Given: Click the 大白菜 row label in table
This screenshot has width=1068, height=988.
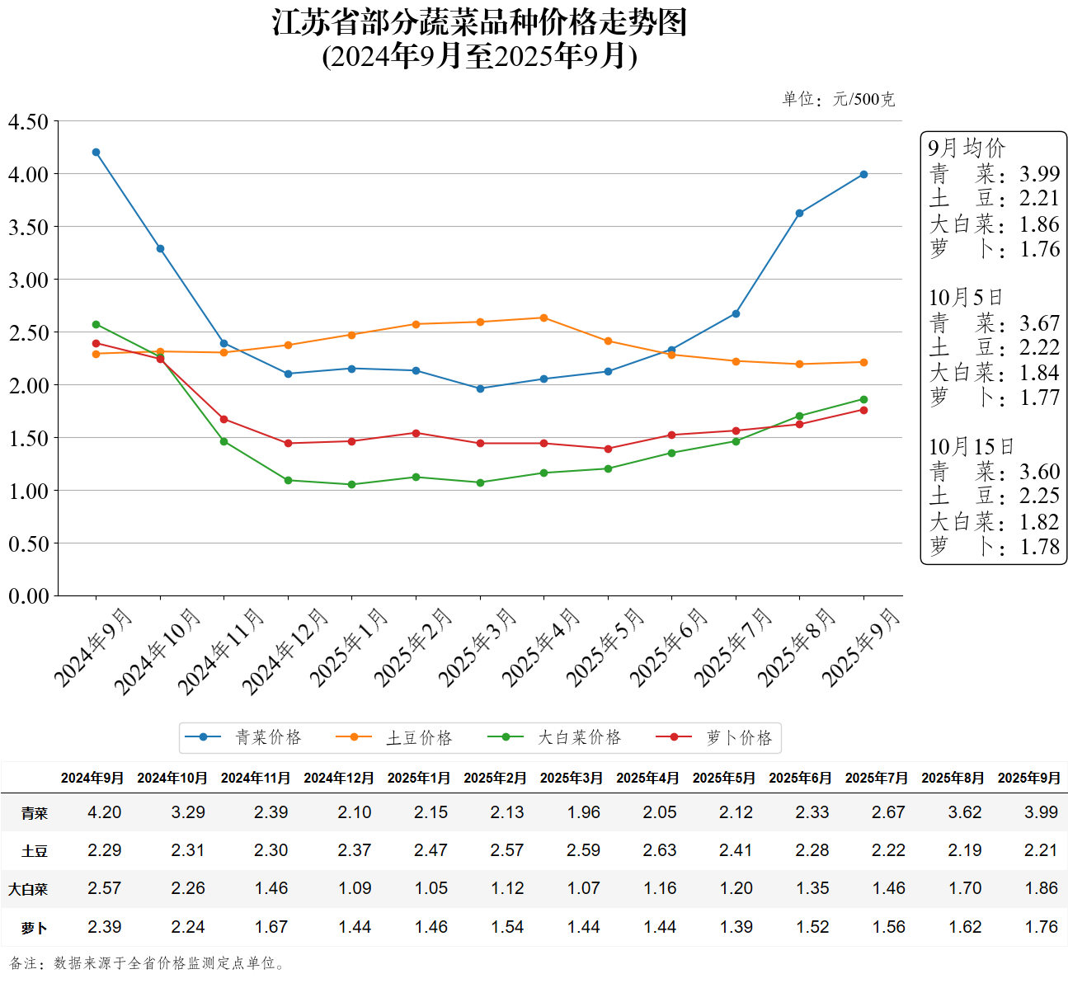Looking at the screenshot, I should 28,889.
